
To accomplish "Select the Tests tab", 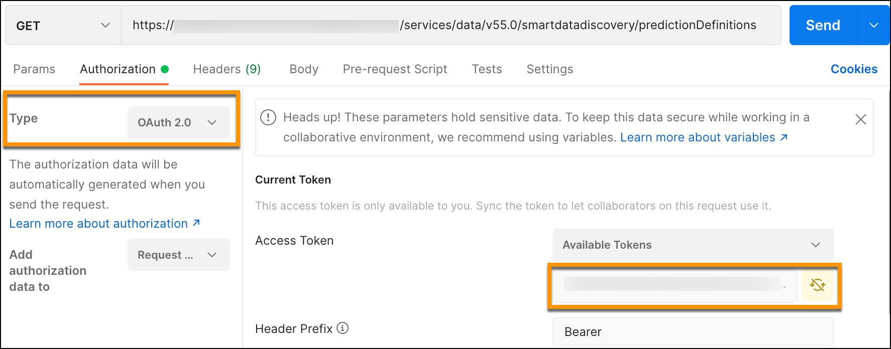I will coord(486,69).
